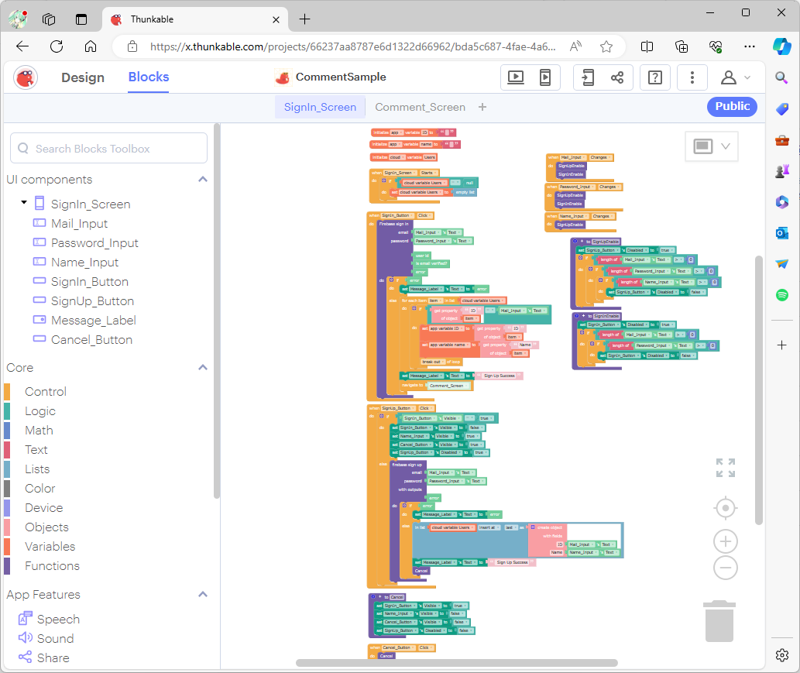Open the Variables blocks category
This screenshot has height=673, width=800.
click(50, 547)
